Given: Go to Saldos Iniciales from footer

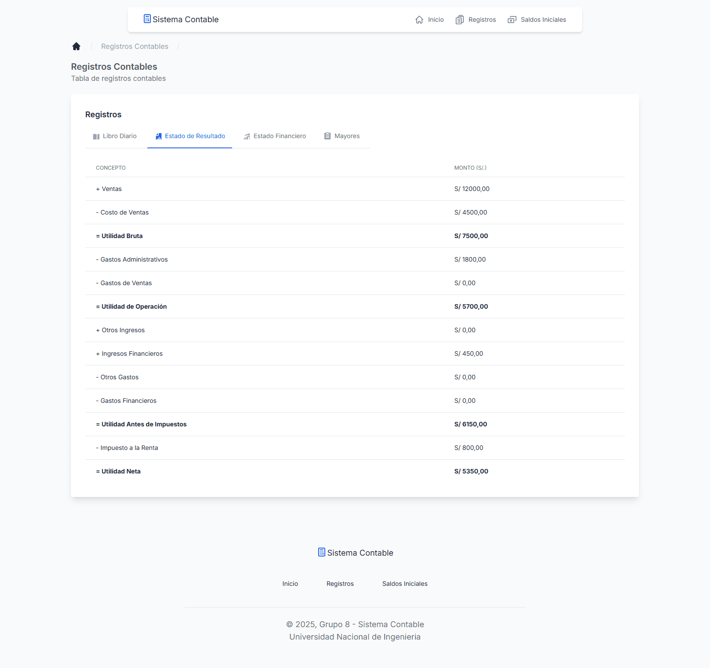Looking at the screenshot, I should (405, 584).
